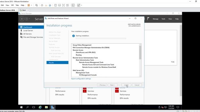Go forward in Server Manager navigation
This screenshot has width=200, height=112.
point(26,19)
